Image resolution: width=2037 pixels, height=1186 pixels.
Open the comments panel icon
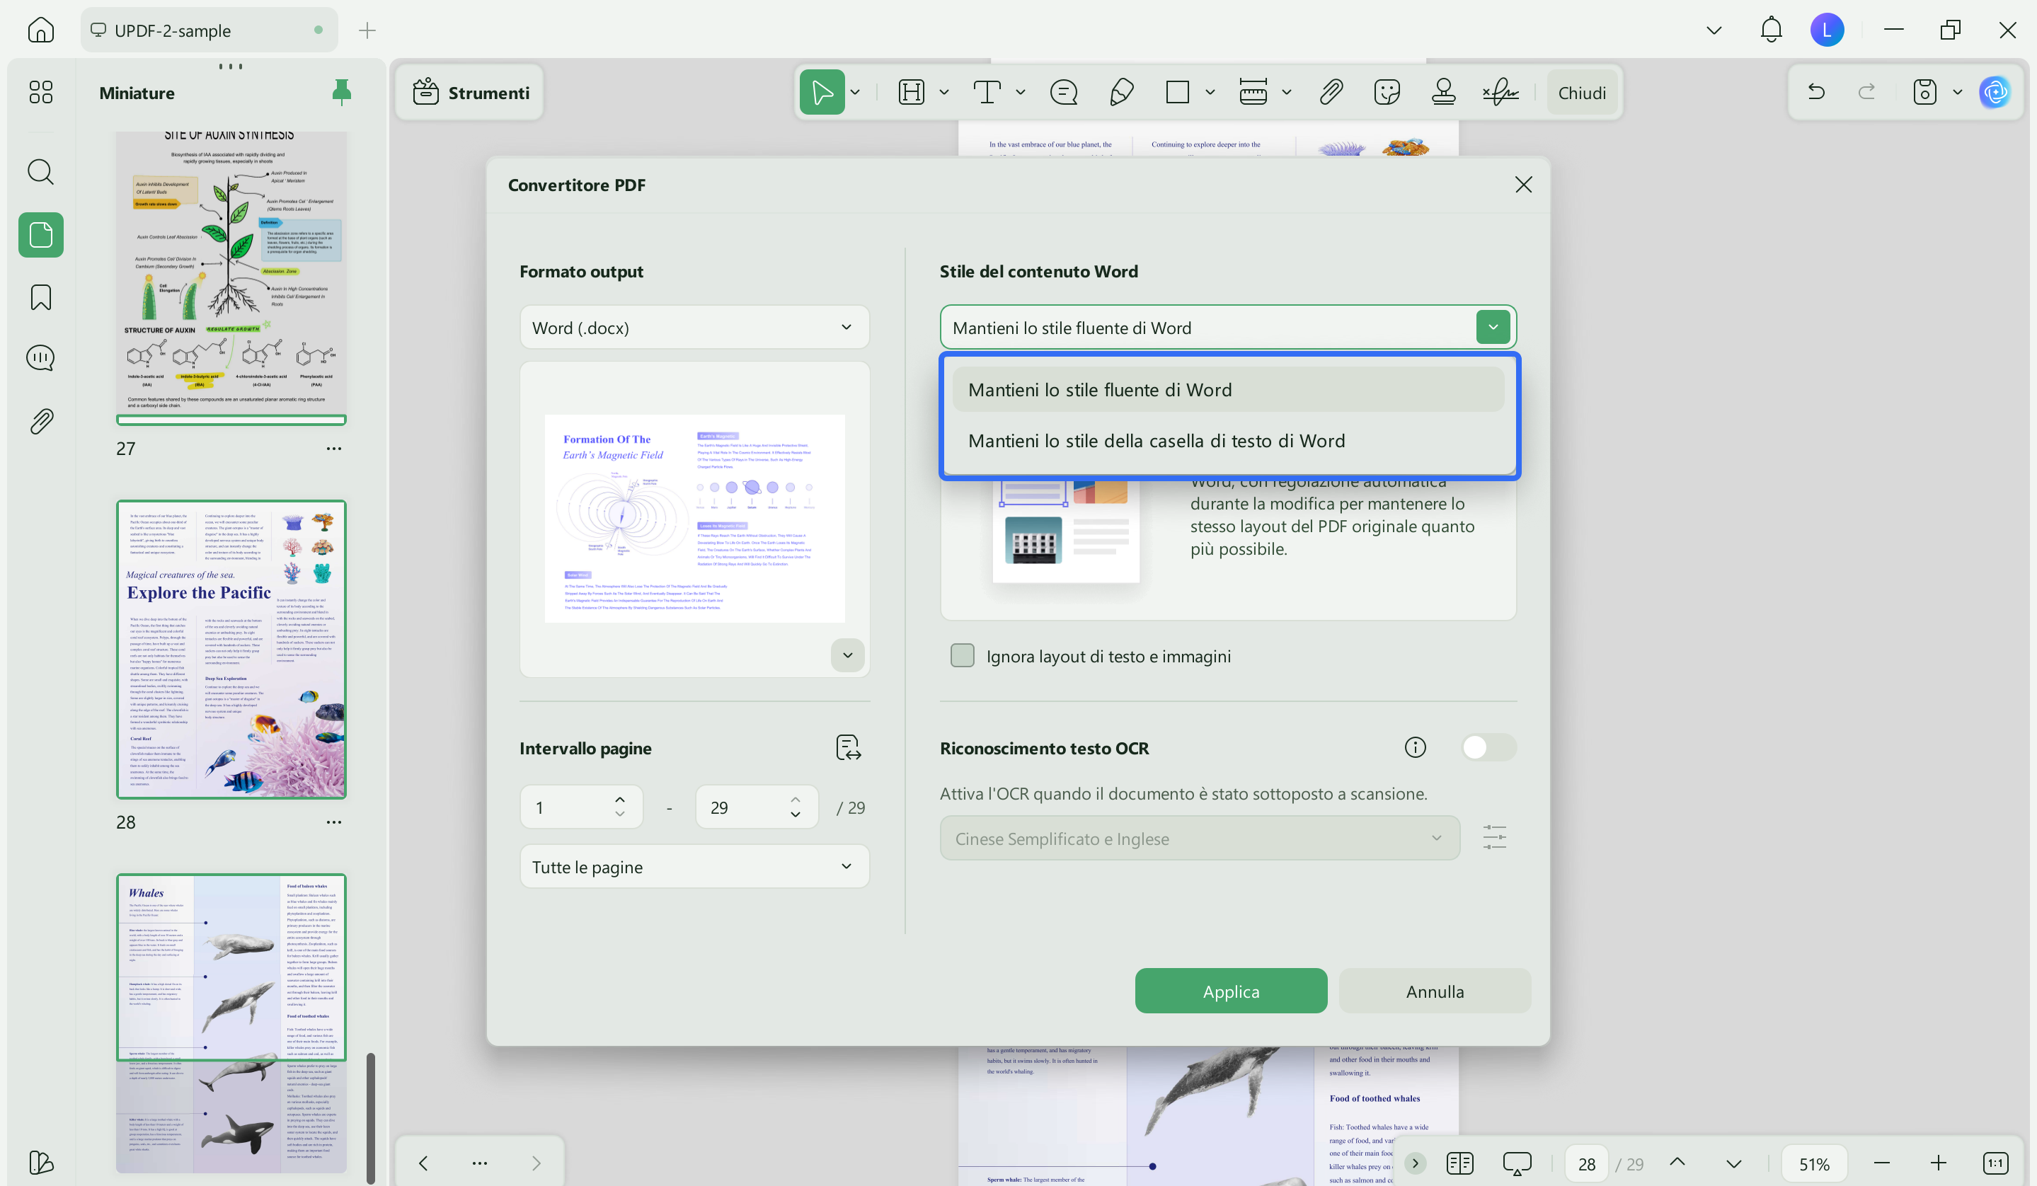(40, 358)
